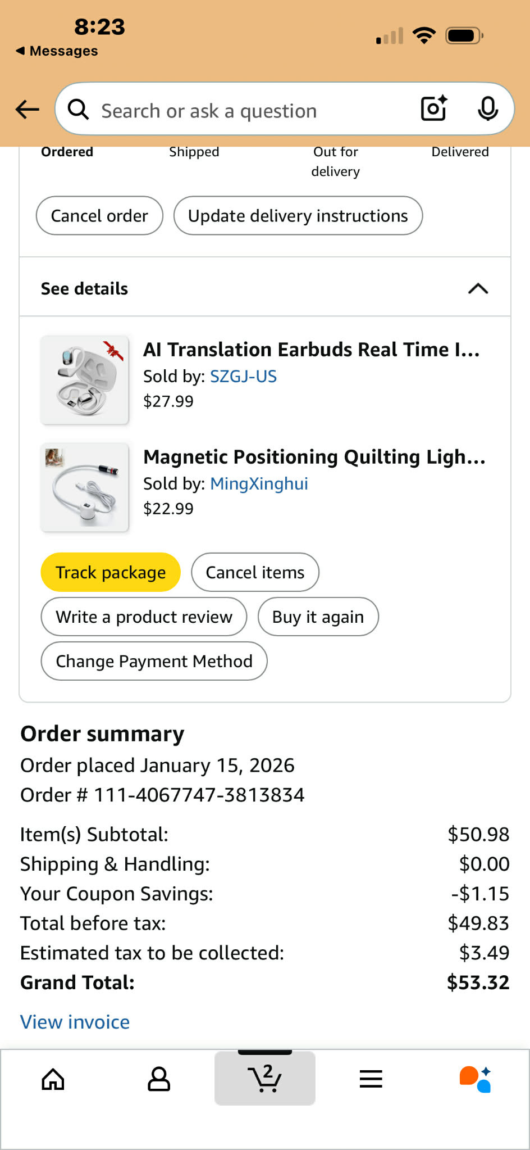Image resolution: width=530 pixels, height=1150 pixels.
Task: Open the account profile icon
Action: pos(159,1079)
